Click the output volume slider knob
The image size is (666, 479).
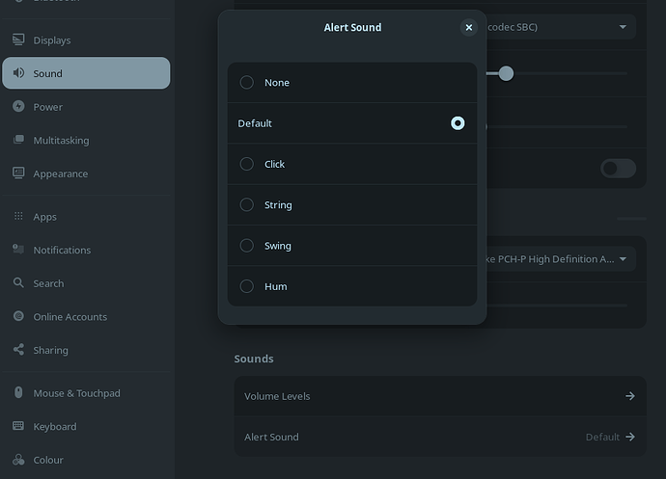coord(506,73)
